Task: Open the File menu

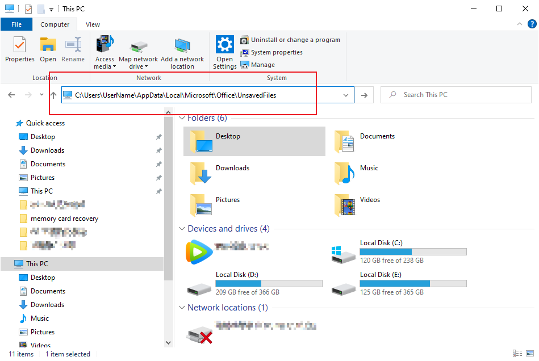Action: tap(16, 24)
